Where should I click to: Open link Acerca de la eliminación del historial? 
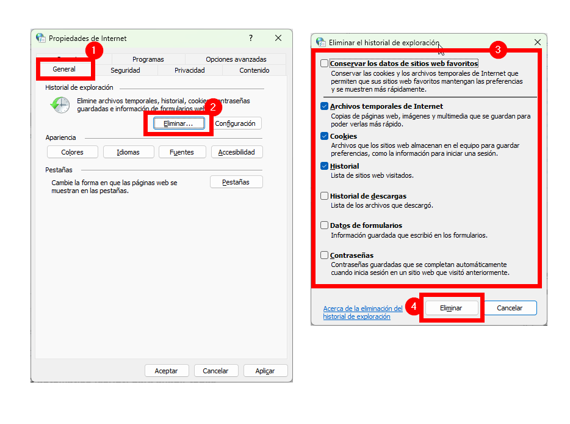tap(363, 312)
